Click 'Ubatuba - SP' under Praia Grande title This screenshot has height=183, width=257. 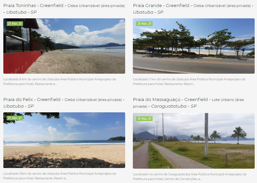pos(148,12)
